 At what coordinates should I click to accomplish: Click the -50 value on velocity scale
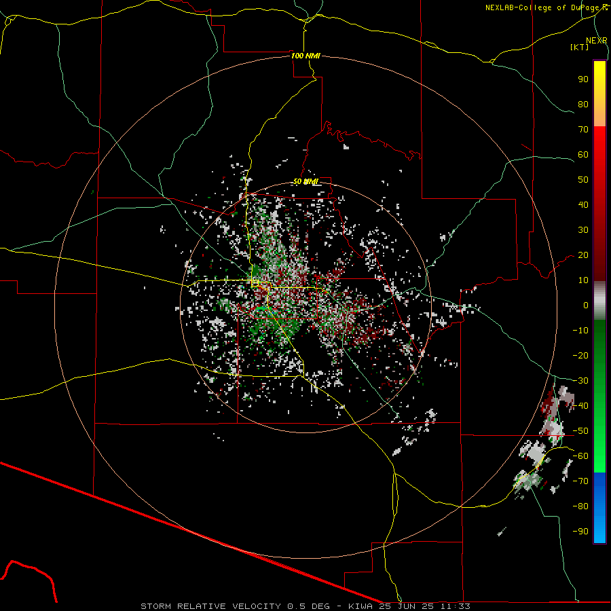click(580, 431)
